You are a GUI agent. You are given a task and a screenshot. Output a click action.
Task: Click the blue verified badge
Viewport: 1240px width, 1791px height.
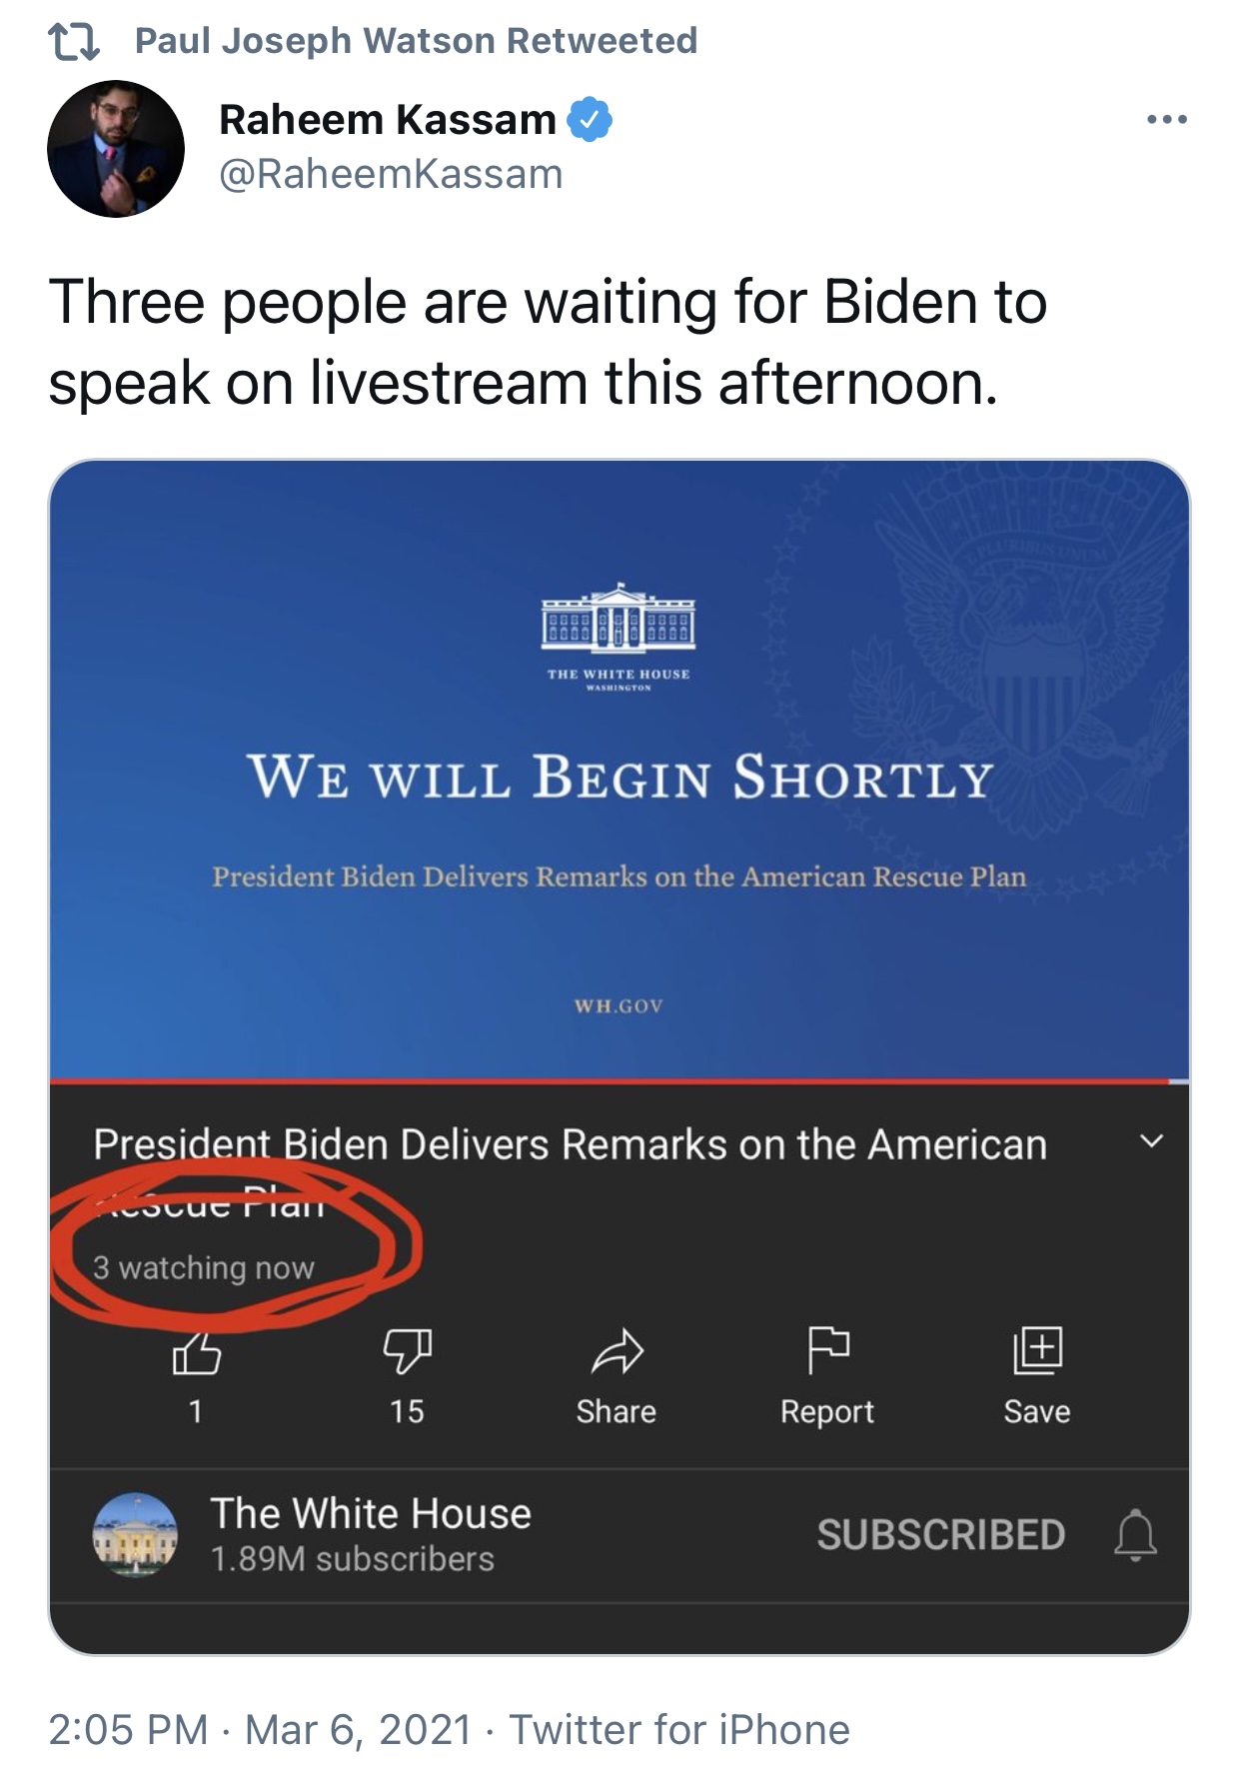pyautogui.click(x=590, y=120)
